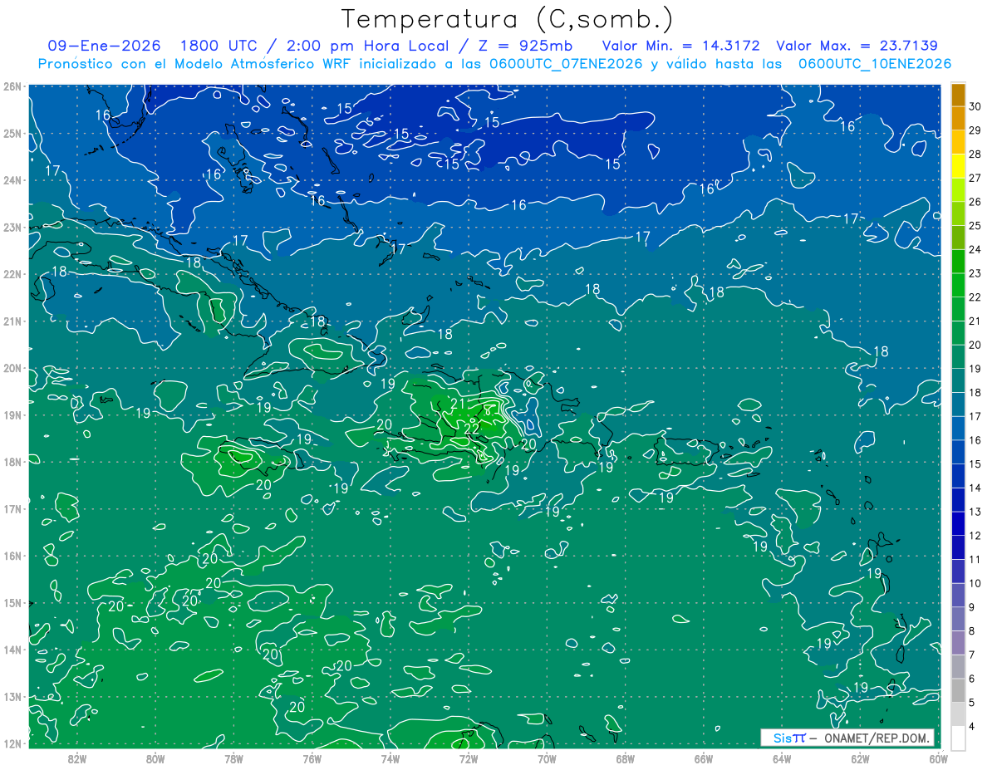Click the '12N' latitude axis label

[12, 743]
